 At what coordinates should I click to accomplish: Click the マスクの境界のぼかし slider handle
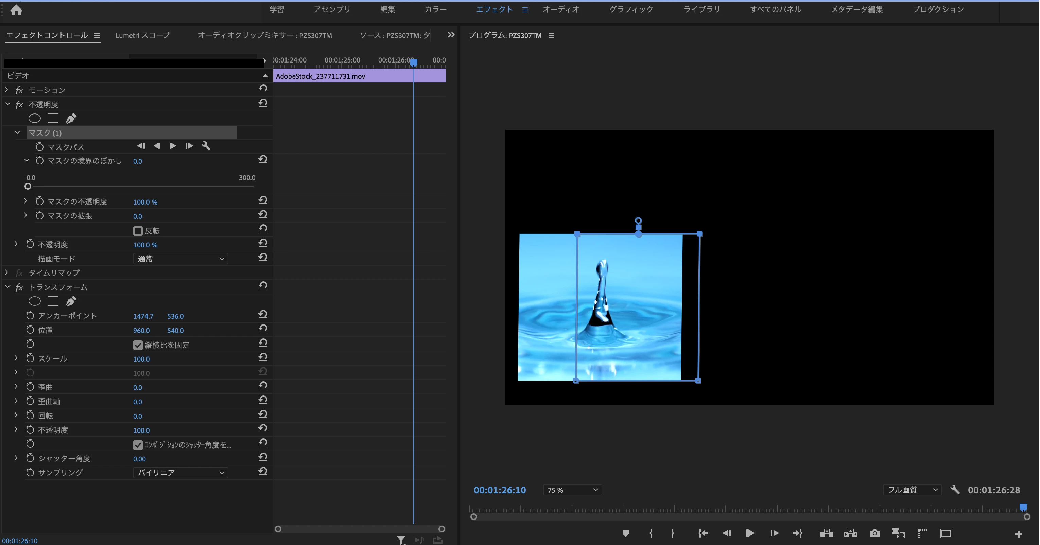28,187
